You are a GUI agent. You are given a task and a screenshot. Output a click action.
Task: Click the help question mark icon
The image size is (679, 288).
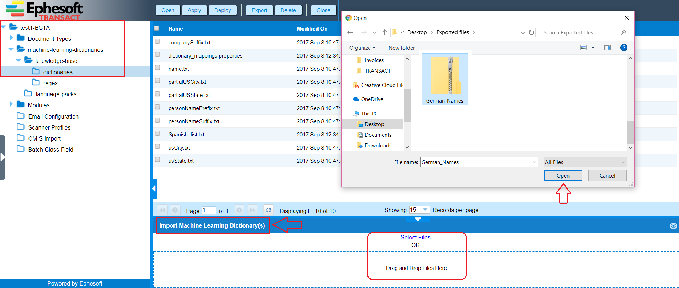pyautogui.click(x=624, y=48)
